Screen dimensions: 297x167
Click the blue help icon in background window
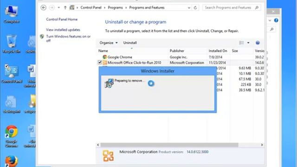[276, 20]
